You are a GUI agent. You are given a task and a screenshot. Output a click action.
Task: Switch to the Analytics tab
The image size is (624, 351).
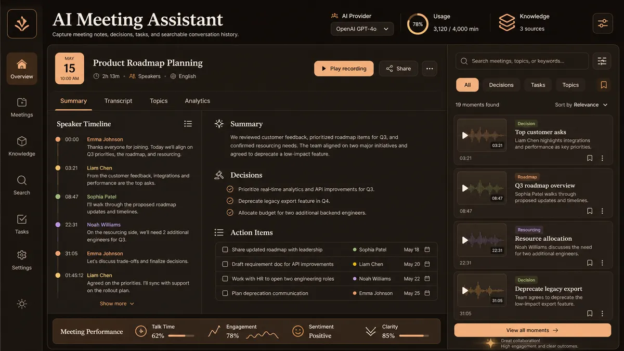tap(198, 101)
